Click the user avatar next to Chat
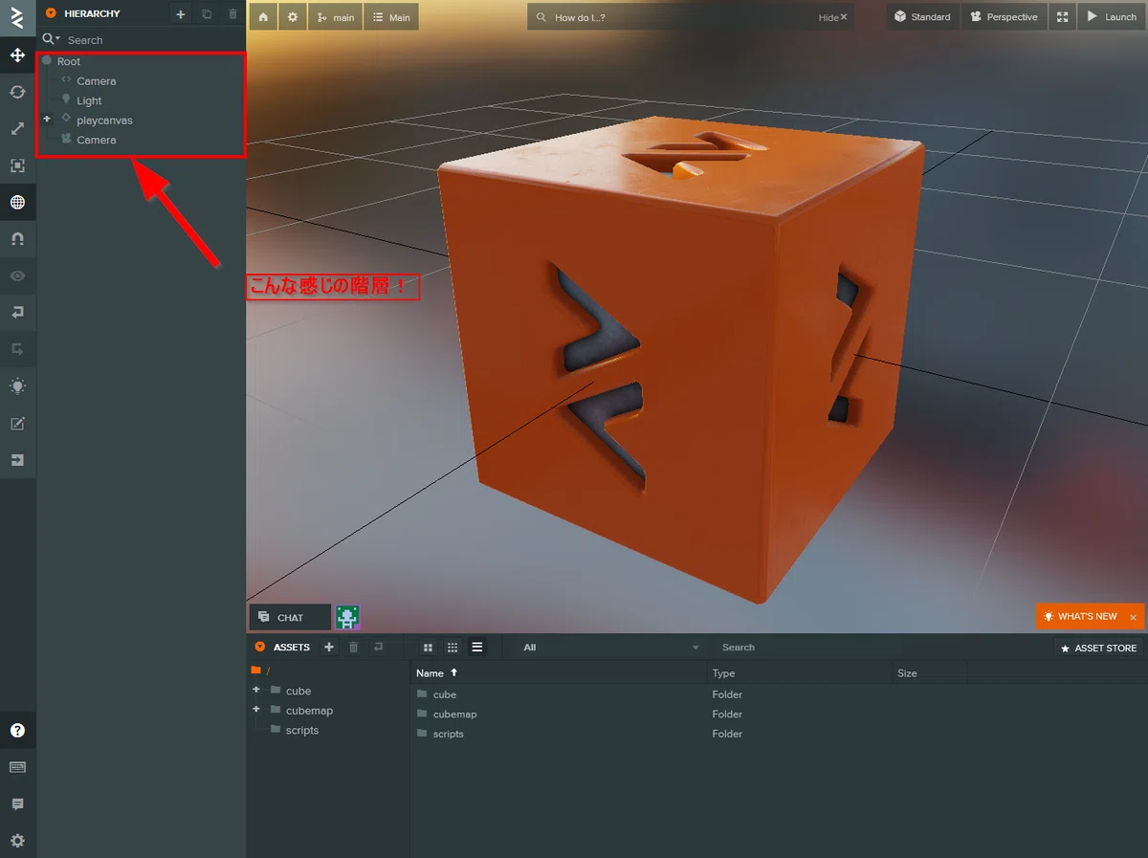 [x=347, y=618]
